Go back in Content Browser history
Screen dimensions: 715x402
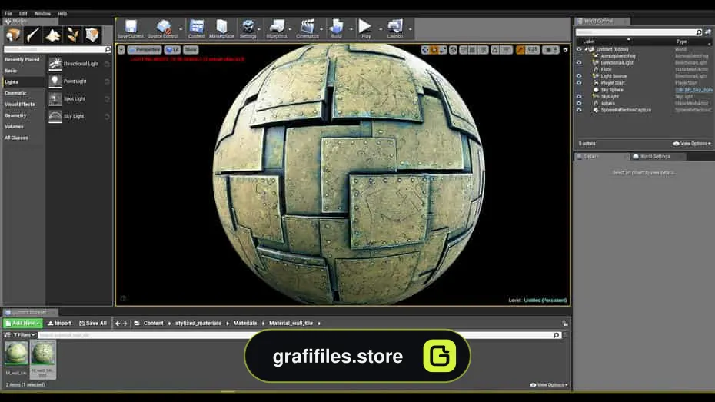click(118, 323)
